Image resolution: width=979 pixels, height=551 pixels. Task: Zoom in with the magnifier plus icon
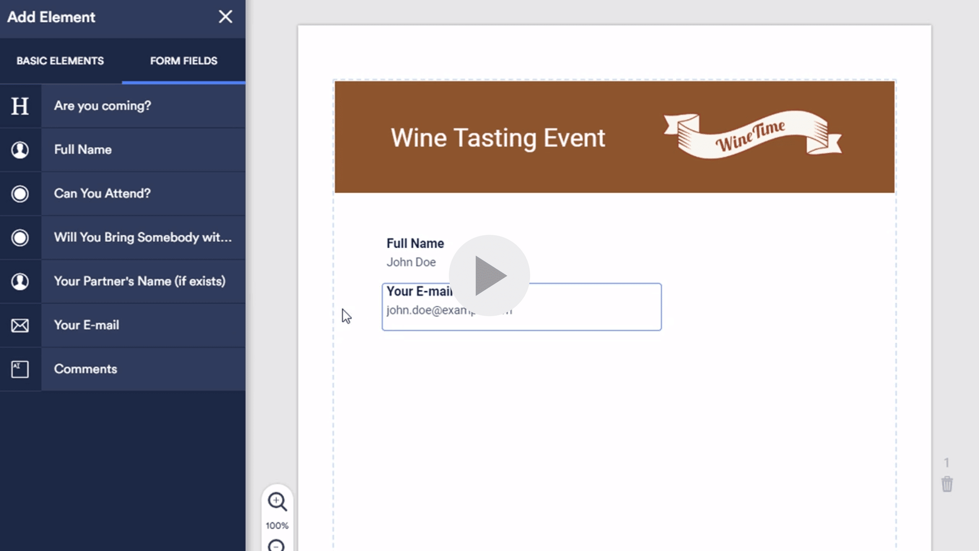277,501
